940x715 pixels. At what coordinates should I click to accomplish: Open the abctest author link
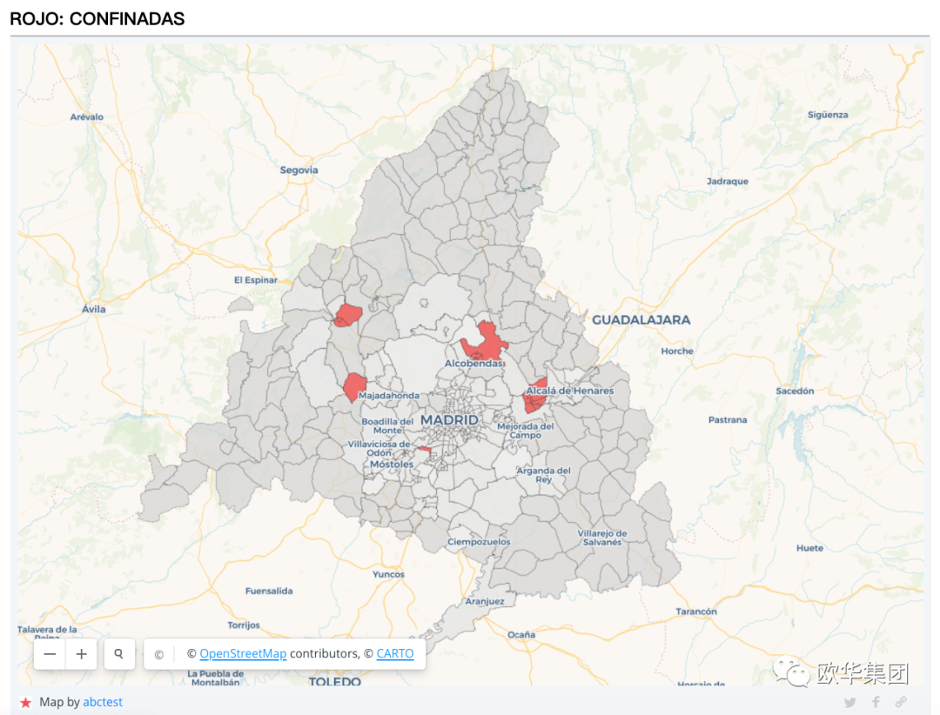(103, 702)
